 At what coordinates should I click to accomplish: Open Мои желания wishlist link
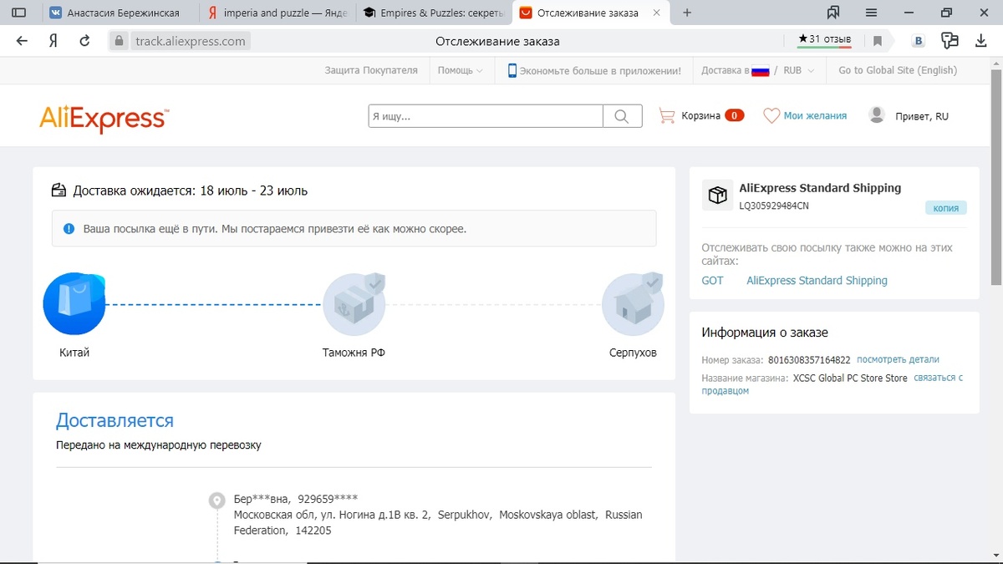815,116
